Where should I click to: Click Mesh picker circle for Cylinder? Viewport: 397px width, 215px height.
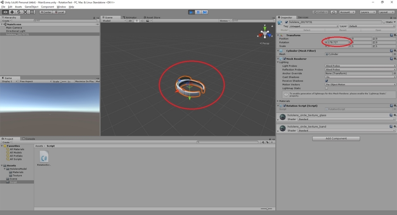[395, 54]
